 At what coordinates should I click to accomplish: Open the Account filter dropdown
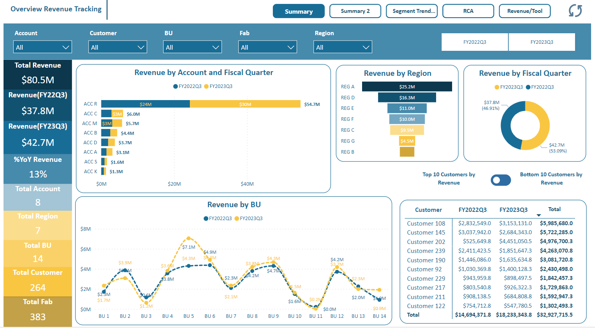(x=43, y=47)
